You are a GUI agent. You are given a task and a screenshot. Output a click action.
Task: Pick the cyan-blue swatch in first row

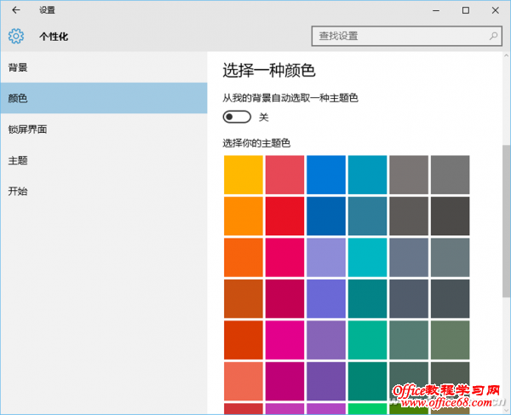point(368,175)
